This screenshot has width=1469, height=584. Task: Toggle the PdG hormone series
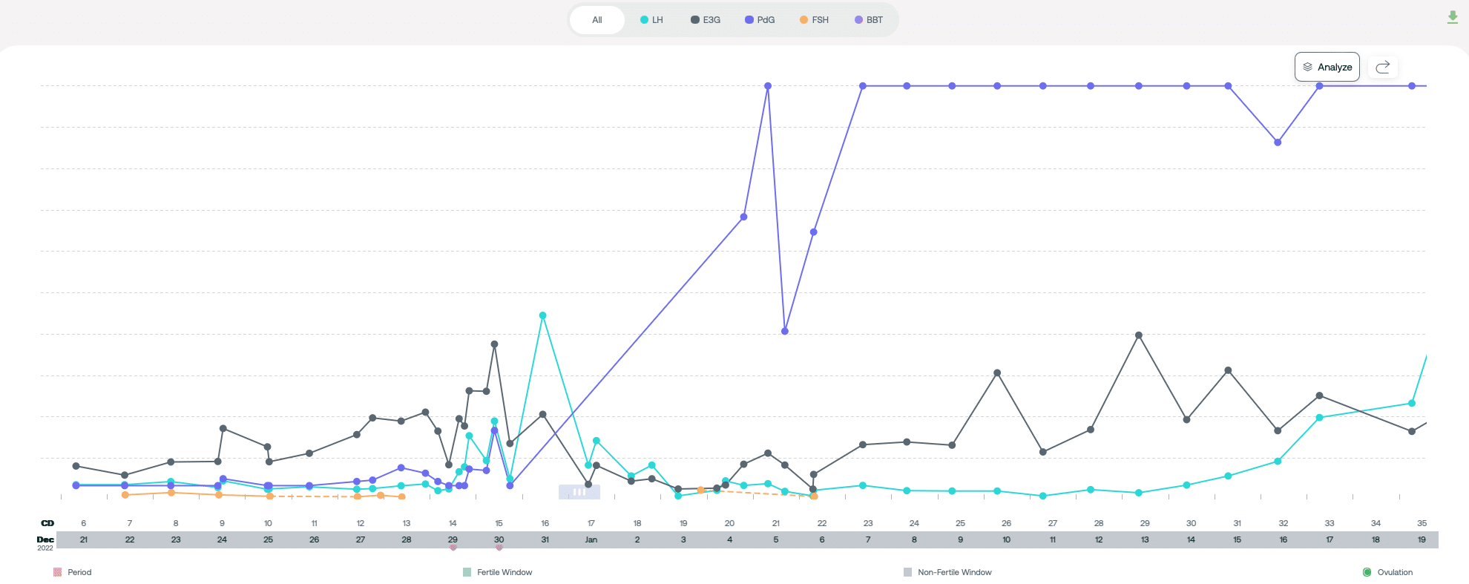(760, 20)
